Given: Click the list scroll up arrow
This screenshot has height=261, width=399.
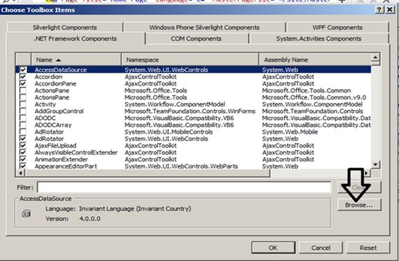Looking at the screenshot, I should (375, 58).
